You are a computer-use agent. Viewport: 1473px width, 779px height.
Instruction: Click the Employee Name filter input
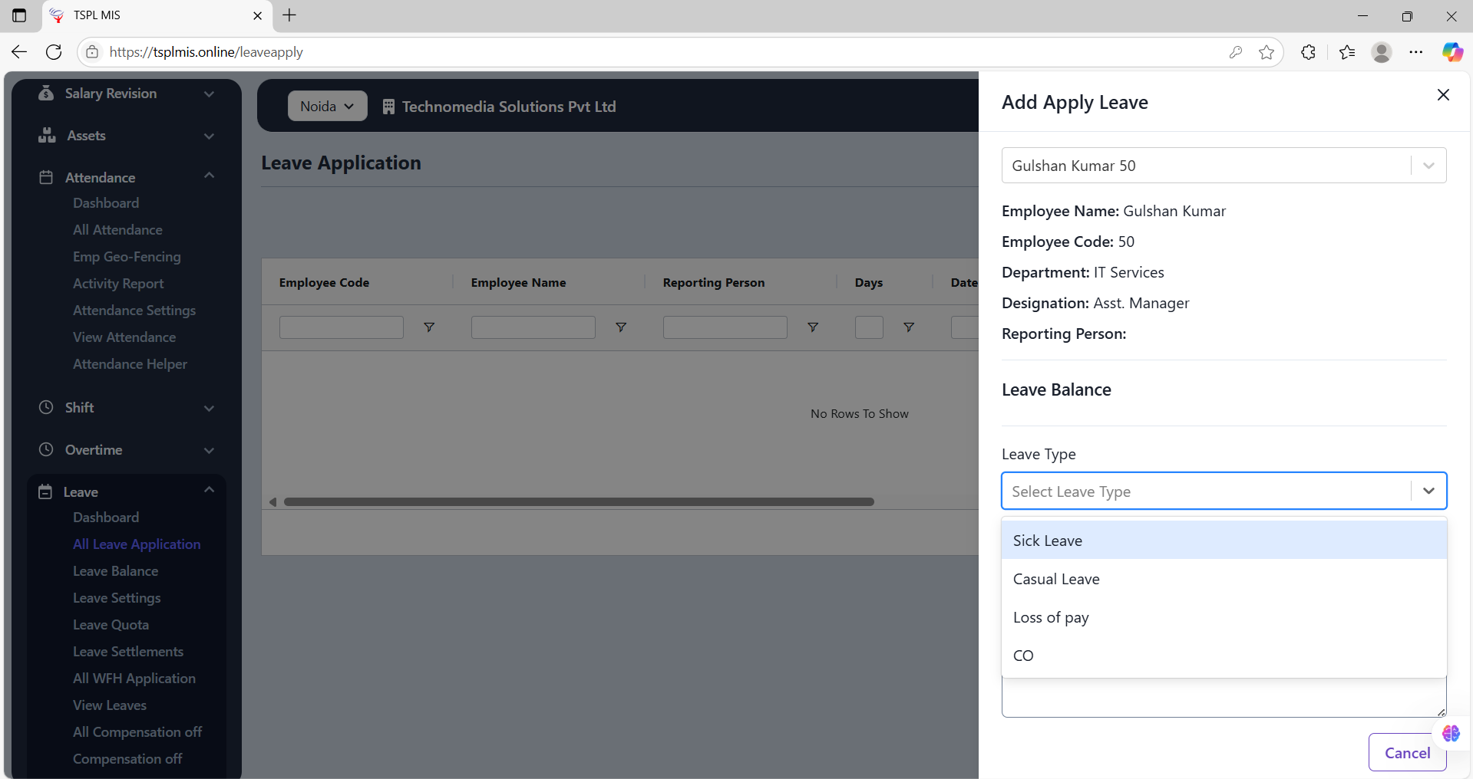[x=533, y=327]
